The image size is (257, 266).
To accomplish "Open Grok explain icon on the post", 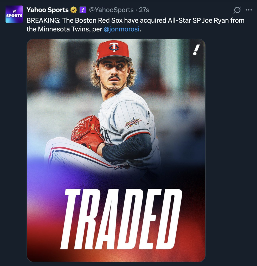I will [237, 10].
